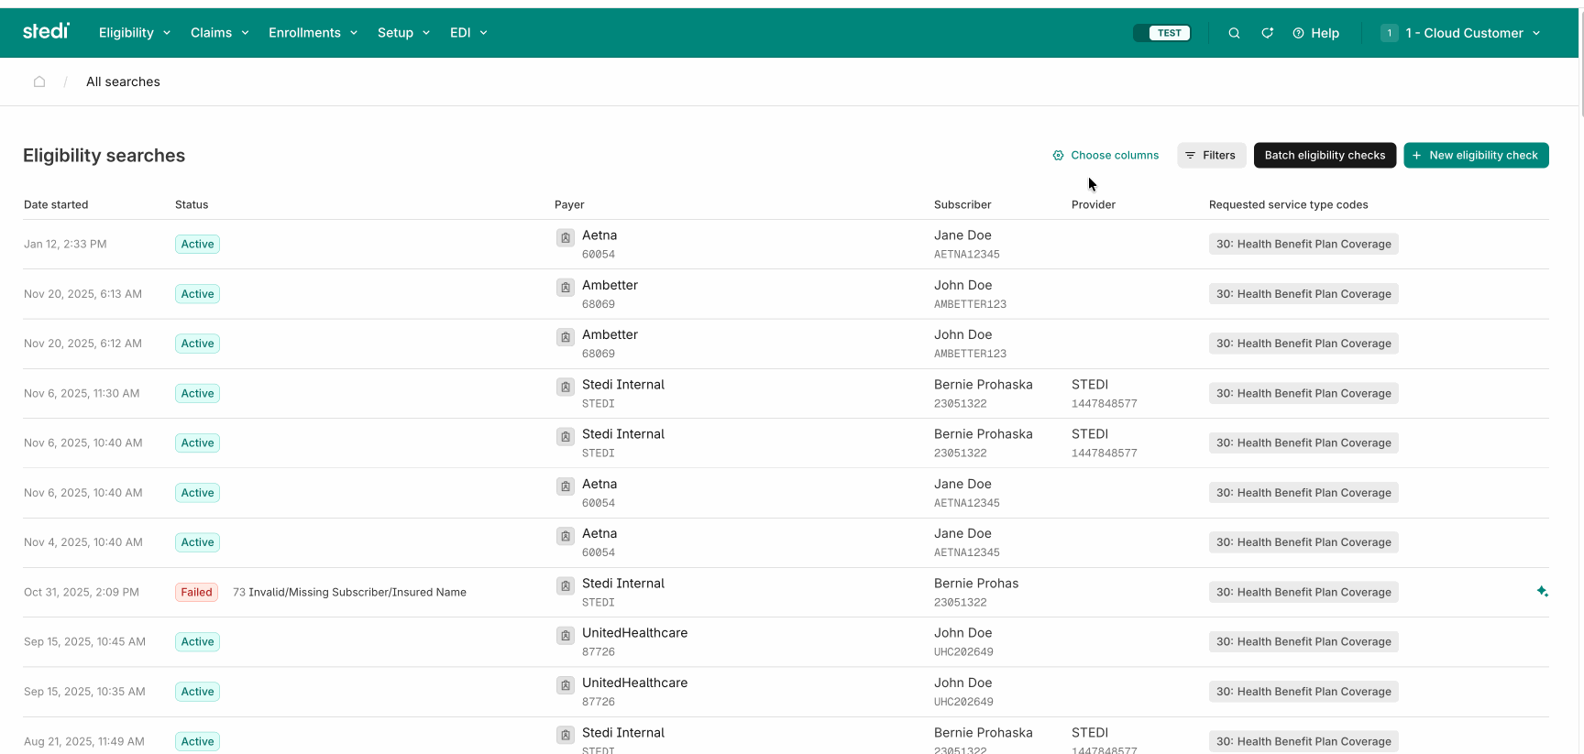Image resolution: width=1584 pixels, height=754 pixels.
Task: Click payer icon for Aetna Jan 12 row
Action: tap(566, 238)
